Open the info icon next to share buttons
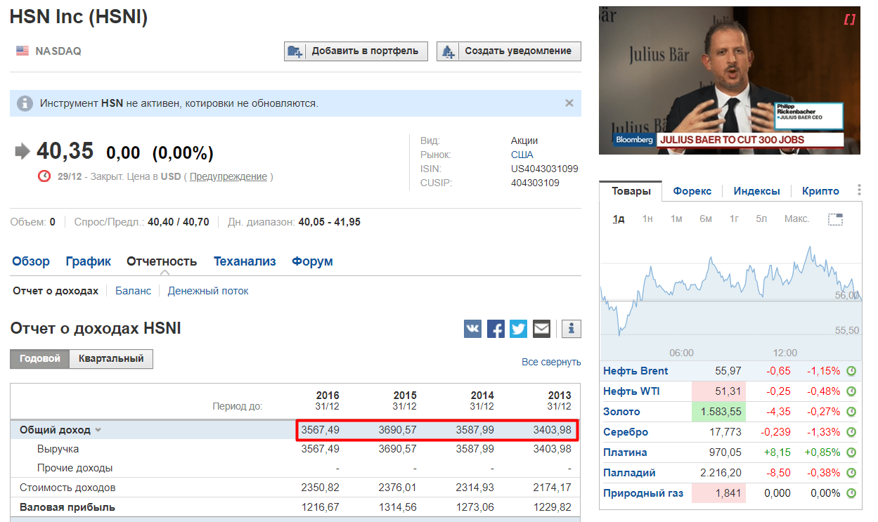This screenshot has height=522, width=878. click(571, 329)
